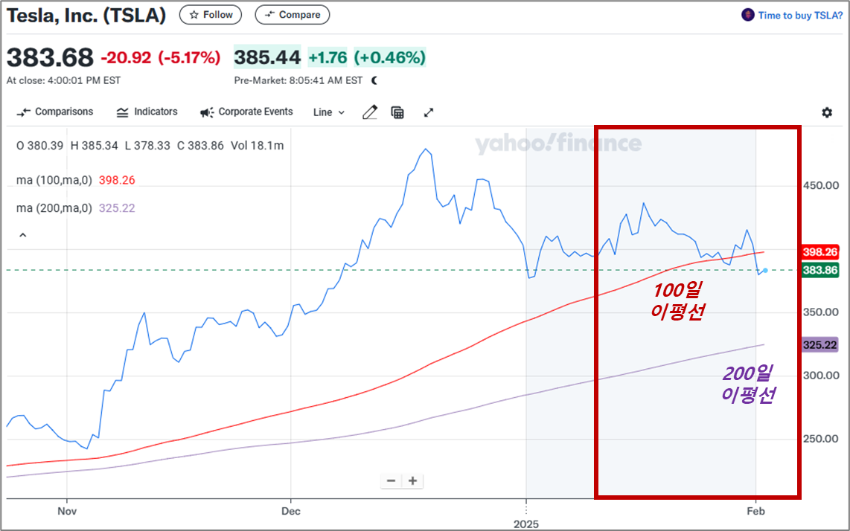Click the 2025 year axis label
The image size is (850, 531).
click(525, 524)
